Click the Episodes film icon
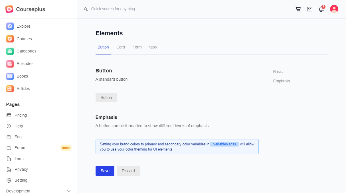The height and width of the screenshot is (193, 346). pyautogui.click(x=10, y=64)
